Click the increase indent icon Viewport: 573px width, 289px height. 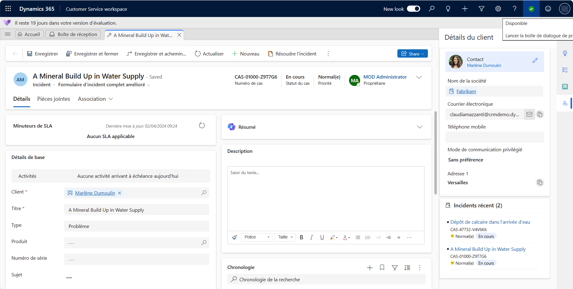click(x=388, y=237)
